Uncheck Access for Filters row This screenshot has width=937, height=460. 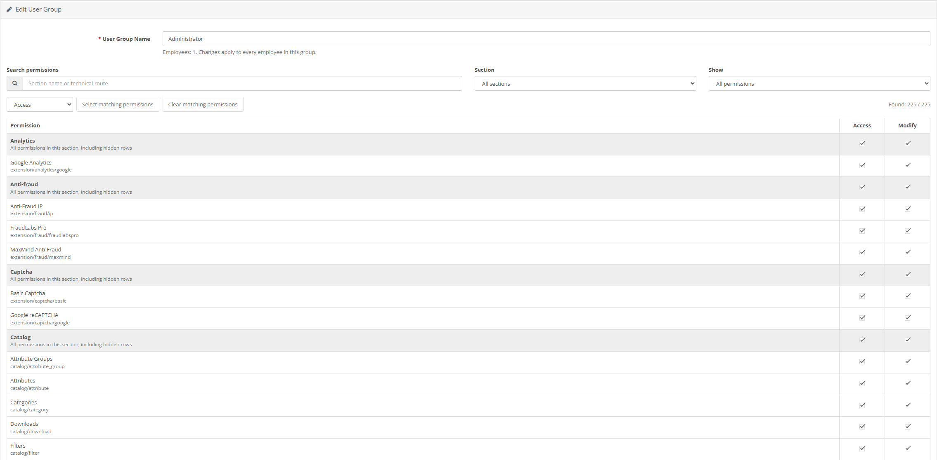(x=862, y=448)
